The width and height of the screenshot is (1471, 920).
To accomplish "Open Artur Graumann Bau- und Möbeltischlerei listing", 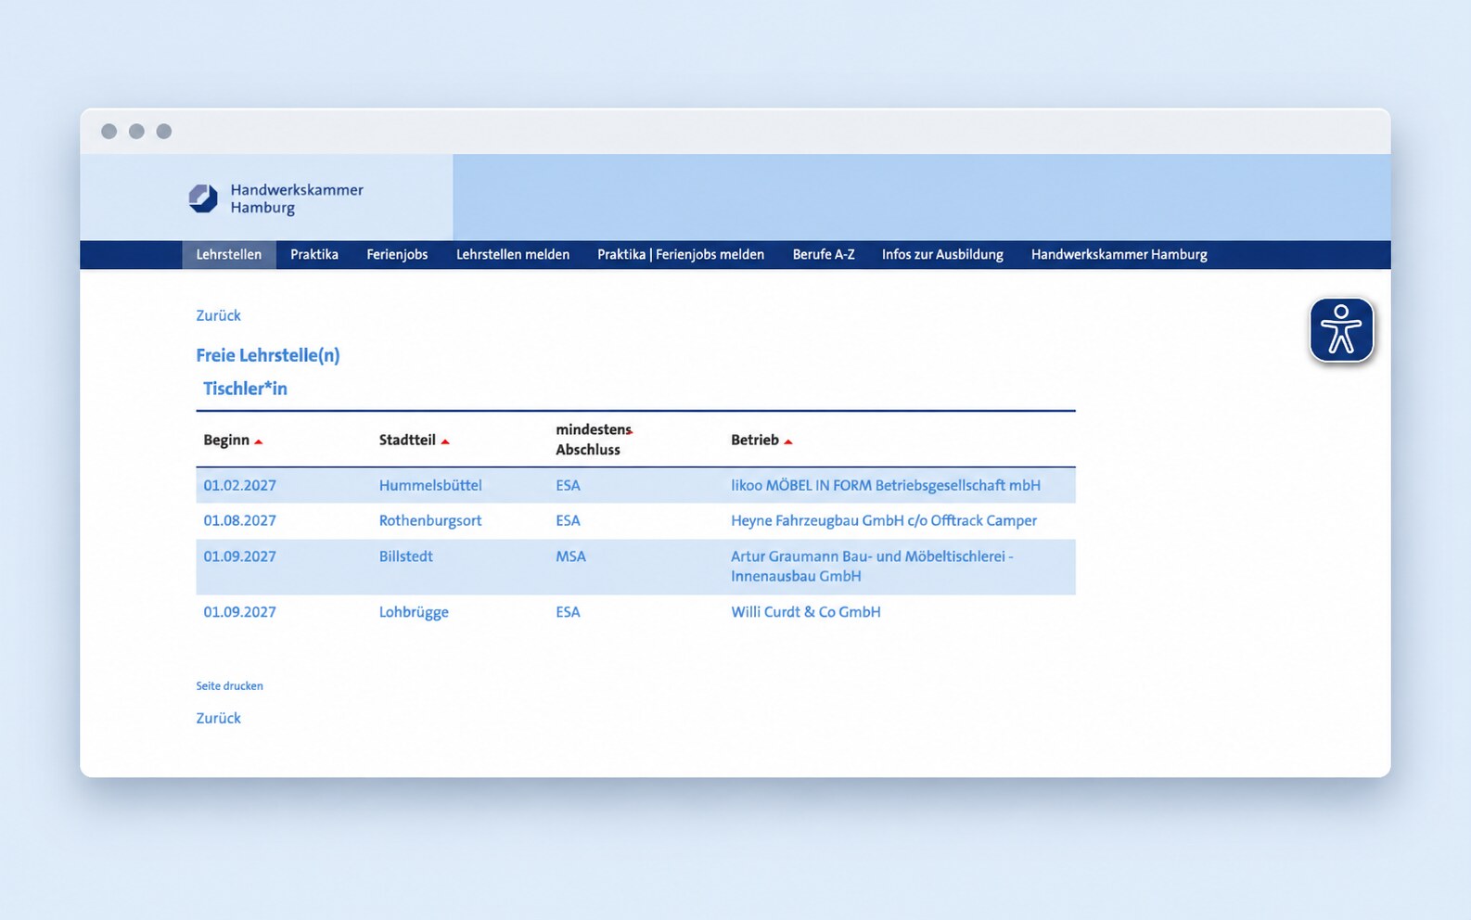I will click(x=872, y=566).
